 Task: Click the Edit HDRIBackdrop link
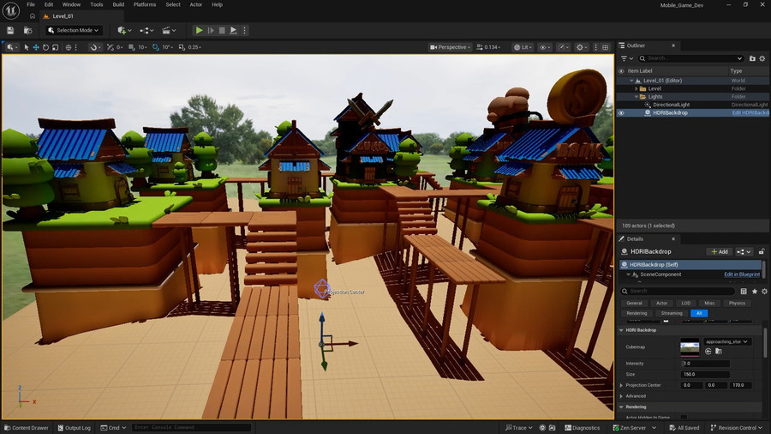pyautogui.click(x=750, y=112)
